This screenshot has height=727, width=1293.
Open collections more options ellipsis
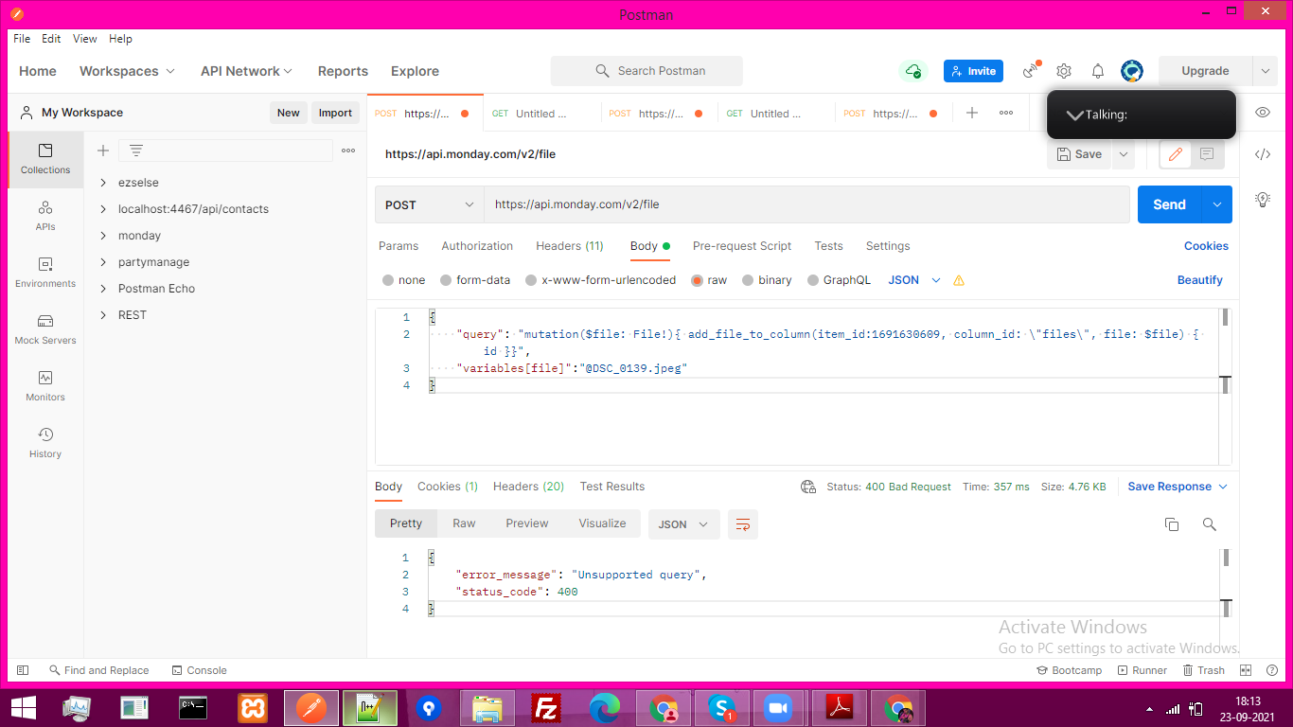(348, 151)
